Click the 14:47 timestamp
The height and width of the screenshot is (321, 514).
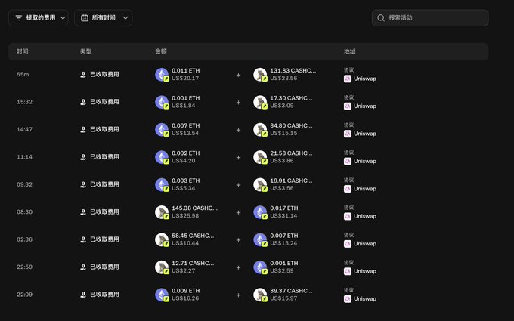[25, 129]
